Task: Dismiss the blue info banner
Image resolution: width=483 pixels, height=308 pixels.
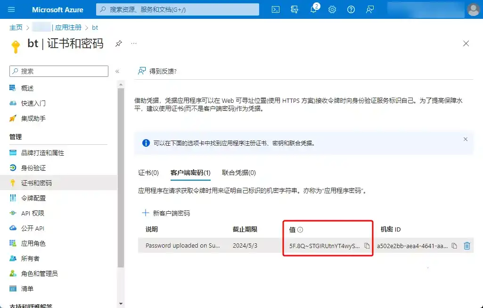Action: (x=466, y=139)
